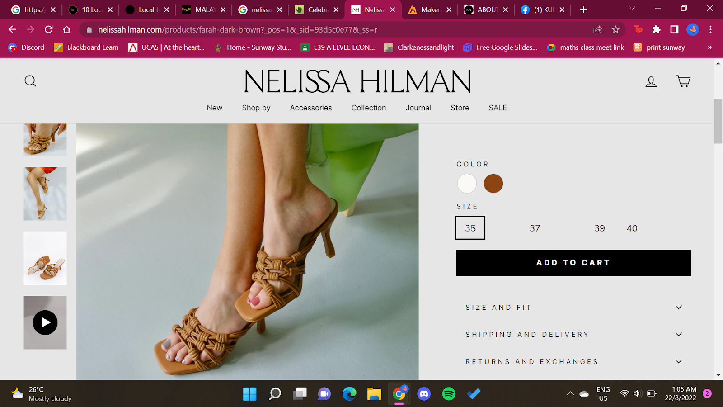The height and width of the screenshot is (407, 723).
Task: Click the page vertical scrollbar thumb
Action: click(x=718, y=121)
